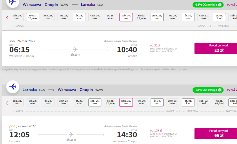This screenshot has width=237, height=144.
Task: Select outbound date pon. 28, mar
Action: (157, 17)
